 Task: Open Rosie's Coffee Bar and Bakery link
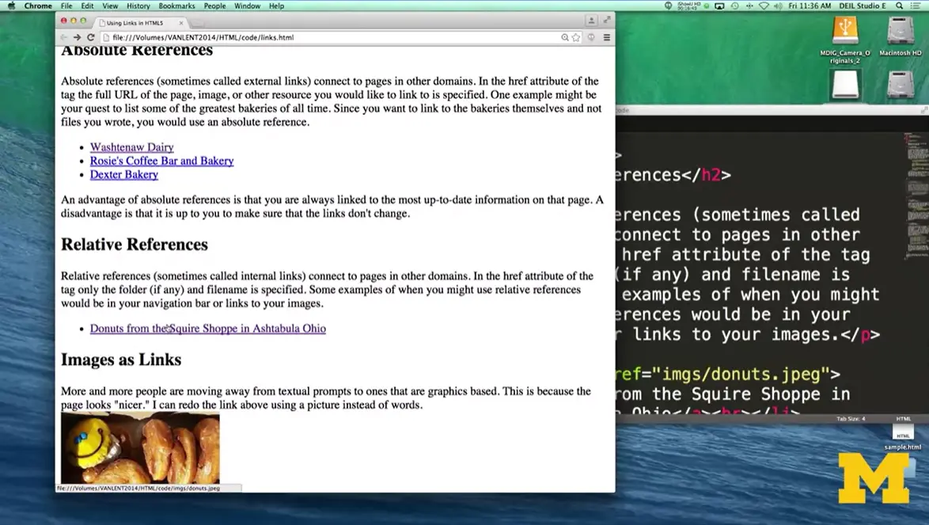161,161
